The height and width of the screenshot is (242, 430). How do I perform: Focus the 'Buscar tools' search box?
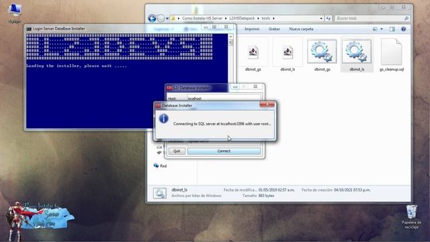pyautogui.click(x=369, y=18)
